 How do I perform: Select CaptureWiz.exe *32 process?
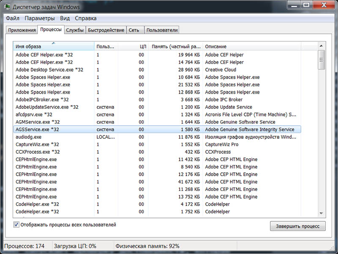coord(157,144)
